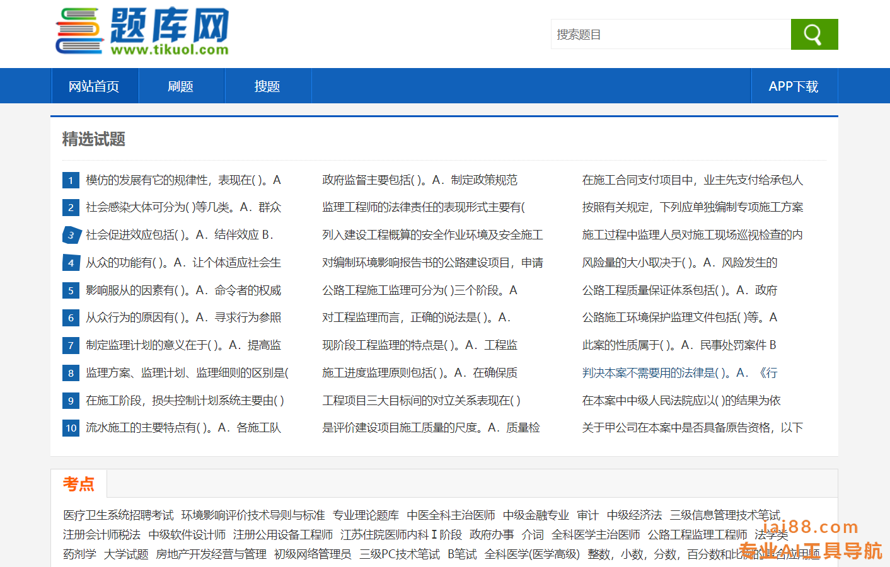The height and width of the screenshot is (567, 890).
Task: Go to the 刷题 menu item
Action: pyautogui.click(x=180, y=86)
